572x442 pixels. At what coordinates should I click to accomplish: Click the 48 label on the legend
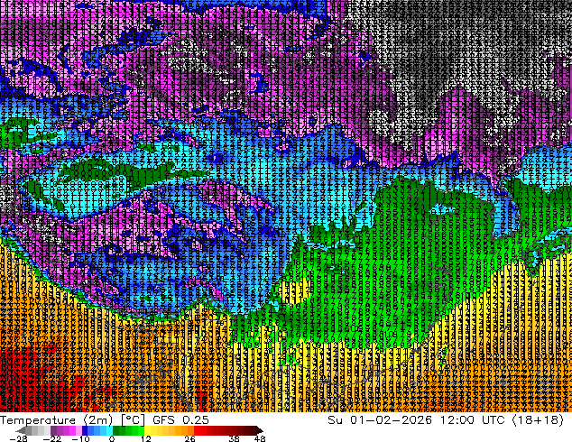pyautogui.click(x=260, y=438)
